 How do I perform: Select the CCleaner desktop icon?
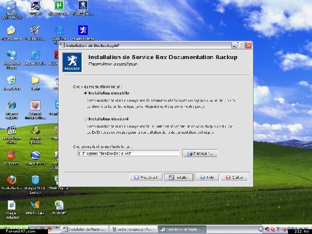point(12,158)
